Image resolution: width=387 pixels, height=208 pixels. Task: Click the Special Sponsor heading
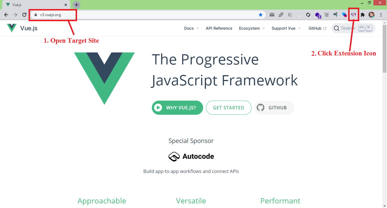[x=191, y=141]
